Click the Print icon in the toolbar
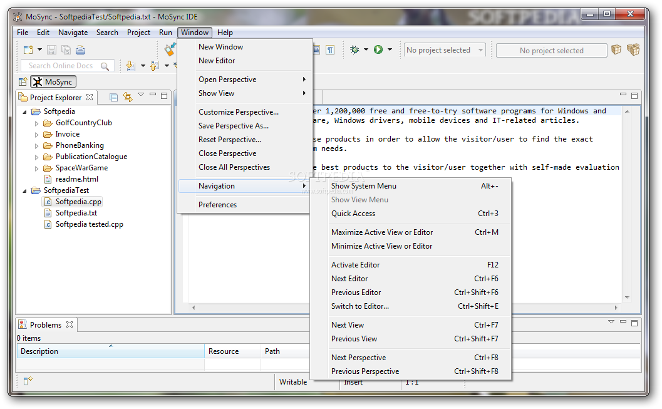This screenshot has width=662, height=409. (x=80, y=50)
